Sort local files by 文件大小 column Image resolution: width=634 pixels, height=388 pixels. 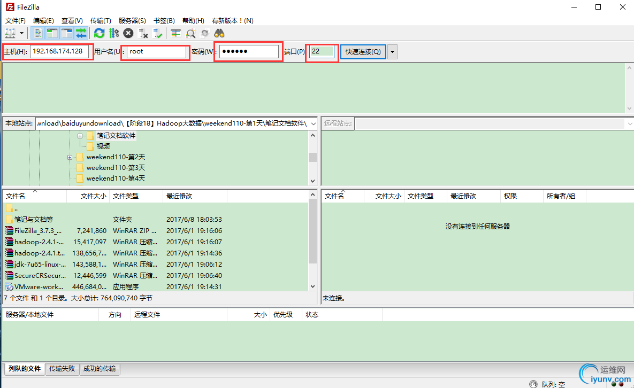[x=88, y=196]
